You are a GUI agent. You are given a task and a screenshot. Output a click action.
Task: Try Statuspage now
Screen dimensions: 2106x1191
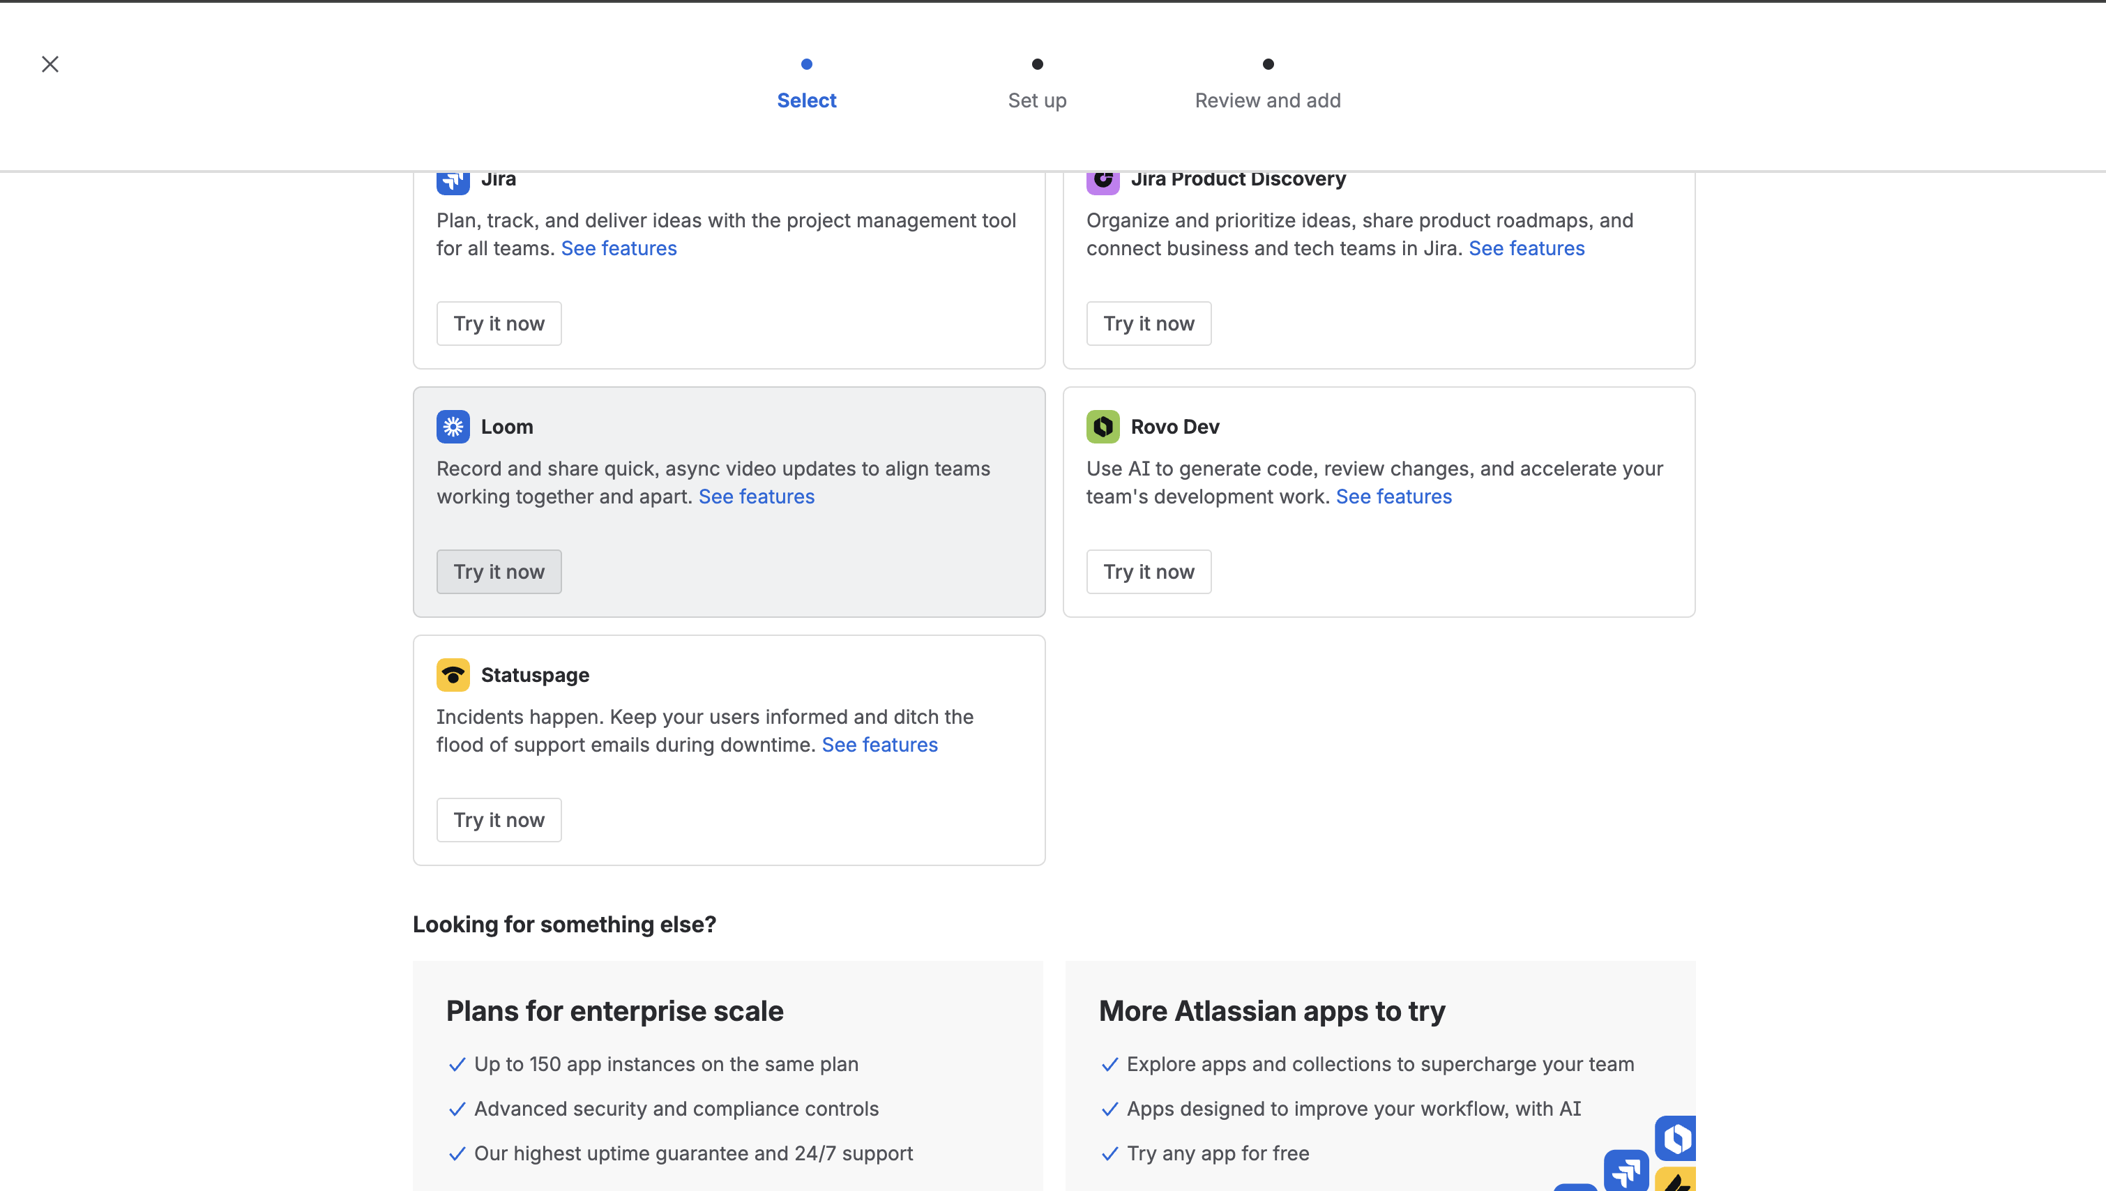[499, 819]
